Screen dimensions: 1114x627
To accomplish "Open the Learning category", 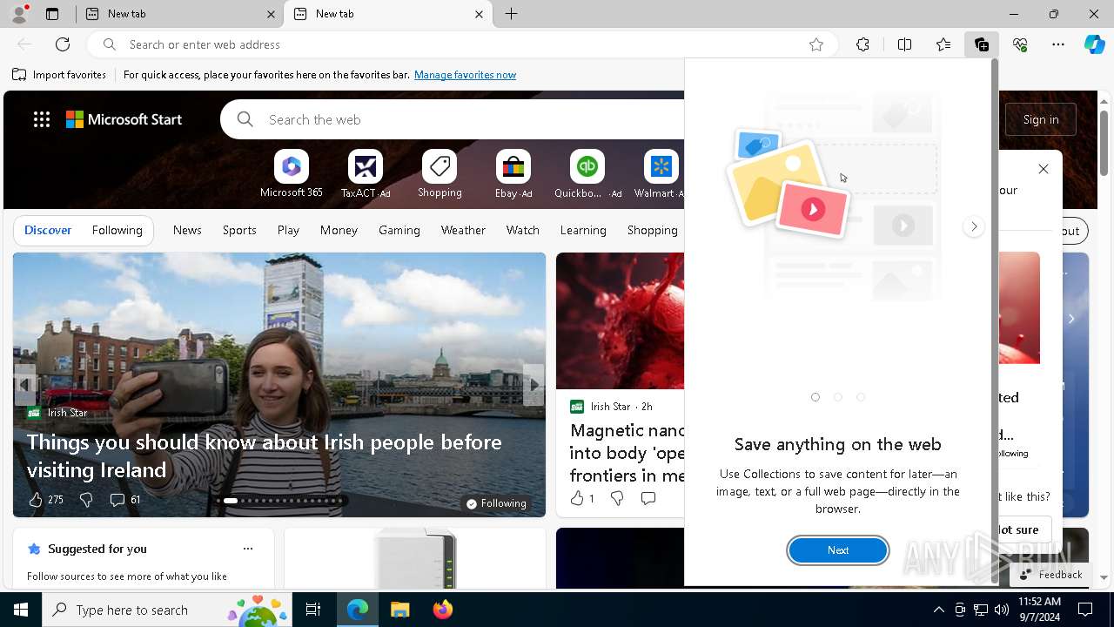I will 583,230.
